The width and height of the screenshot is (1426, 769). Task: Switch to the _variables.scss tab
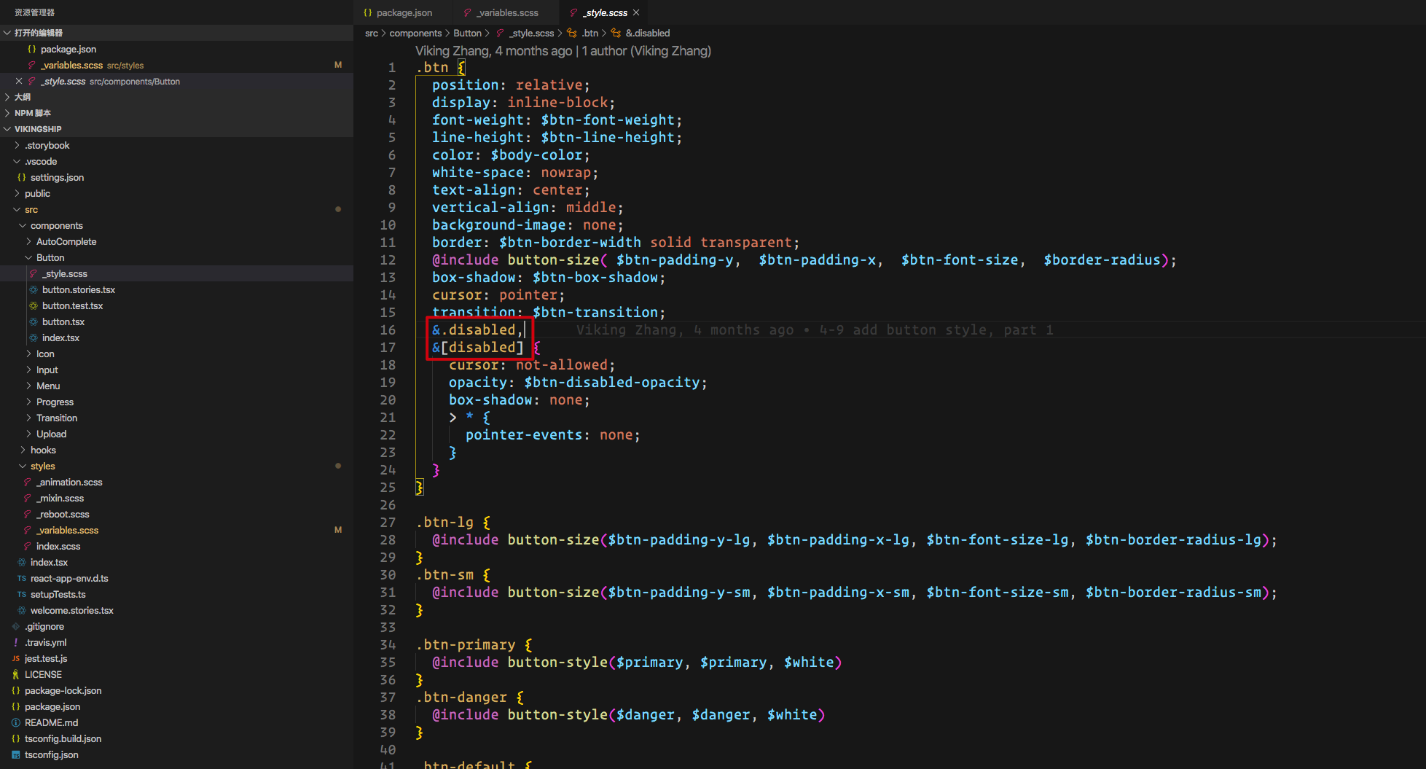click(x=501, y=12)
